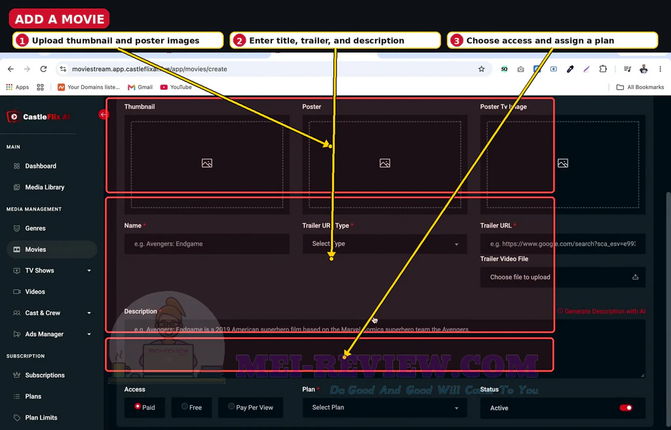This screenshot has width=671, height=430.
Task: Open the Trailer URL Type dropdown
Action: pyautogui.click(x=385, y=244)
